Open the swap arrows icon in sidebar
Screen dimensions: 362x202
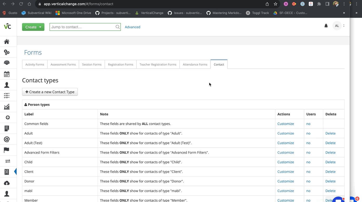coord(8,161)
